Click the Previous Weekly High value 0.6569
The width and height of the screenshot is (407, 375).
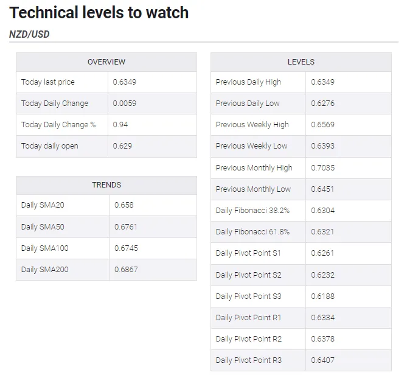point(323,125)
